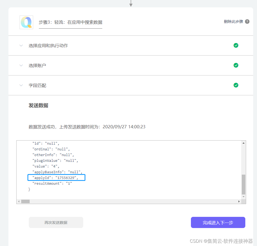Click the 完成进入下一步 button
The image size is (257, 246).
(218, 222)
